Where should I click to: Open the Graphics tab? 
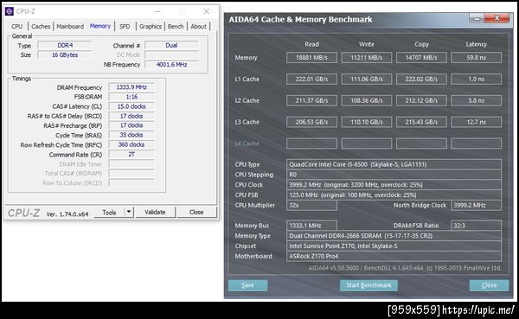(x=151, y=27)
